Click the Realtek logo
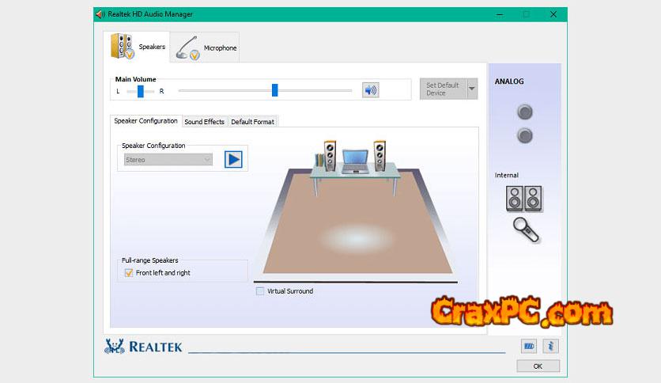This screenshot has height=383, width=661. pyautogui.click(x=143, y=347)
